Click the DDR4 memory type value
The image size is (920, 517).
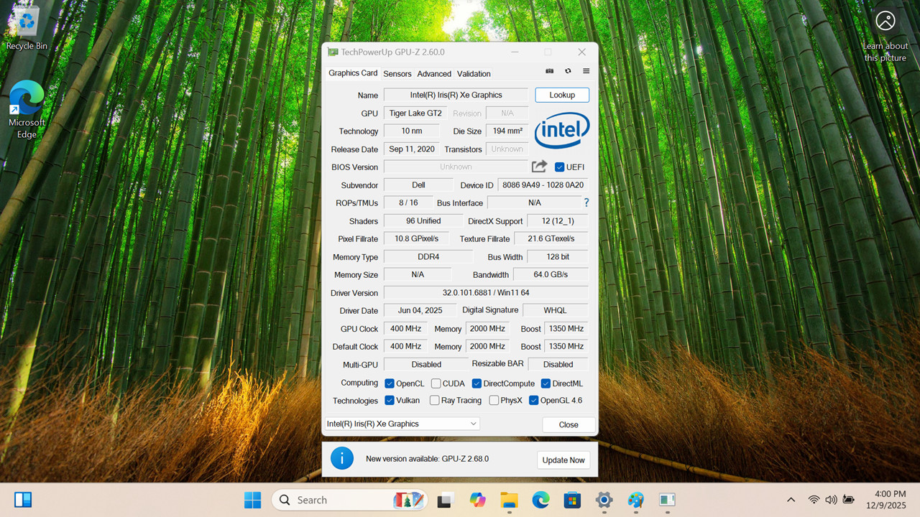coord(428,257)
